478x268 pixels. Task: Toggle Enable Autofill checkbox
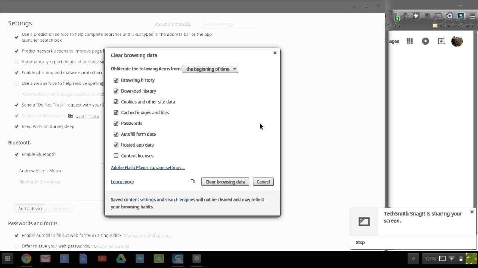(x=16, y=236)
